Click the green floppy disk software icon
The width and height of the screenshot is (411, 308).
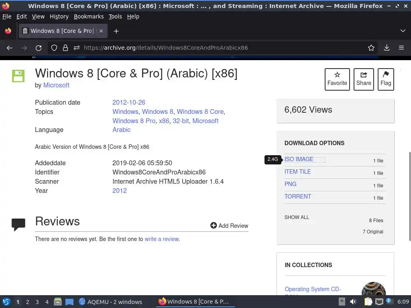pos(18,76)
